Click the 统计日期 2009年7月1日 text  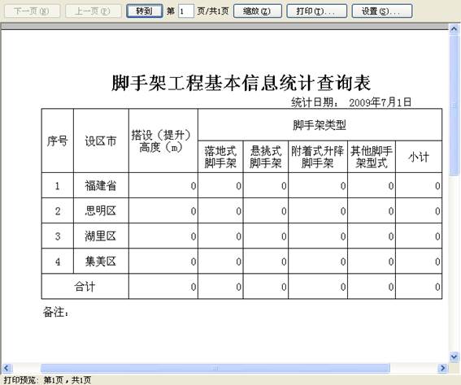(x=351, y=102)
